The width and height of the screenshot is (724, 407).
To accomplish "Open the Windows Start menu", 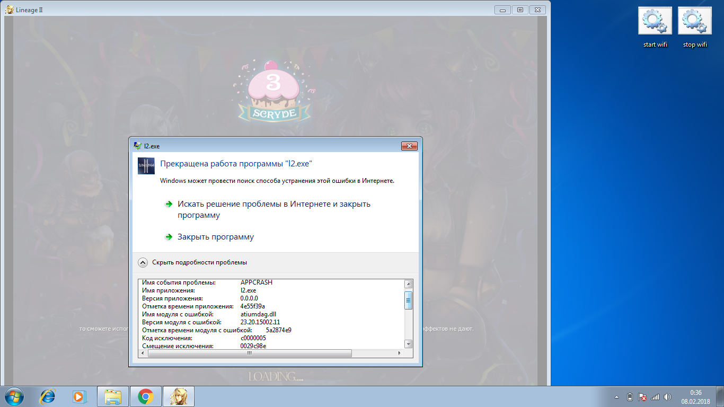I will pyautogui.click(x=14, y=396).
